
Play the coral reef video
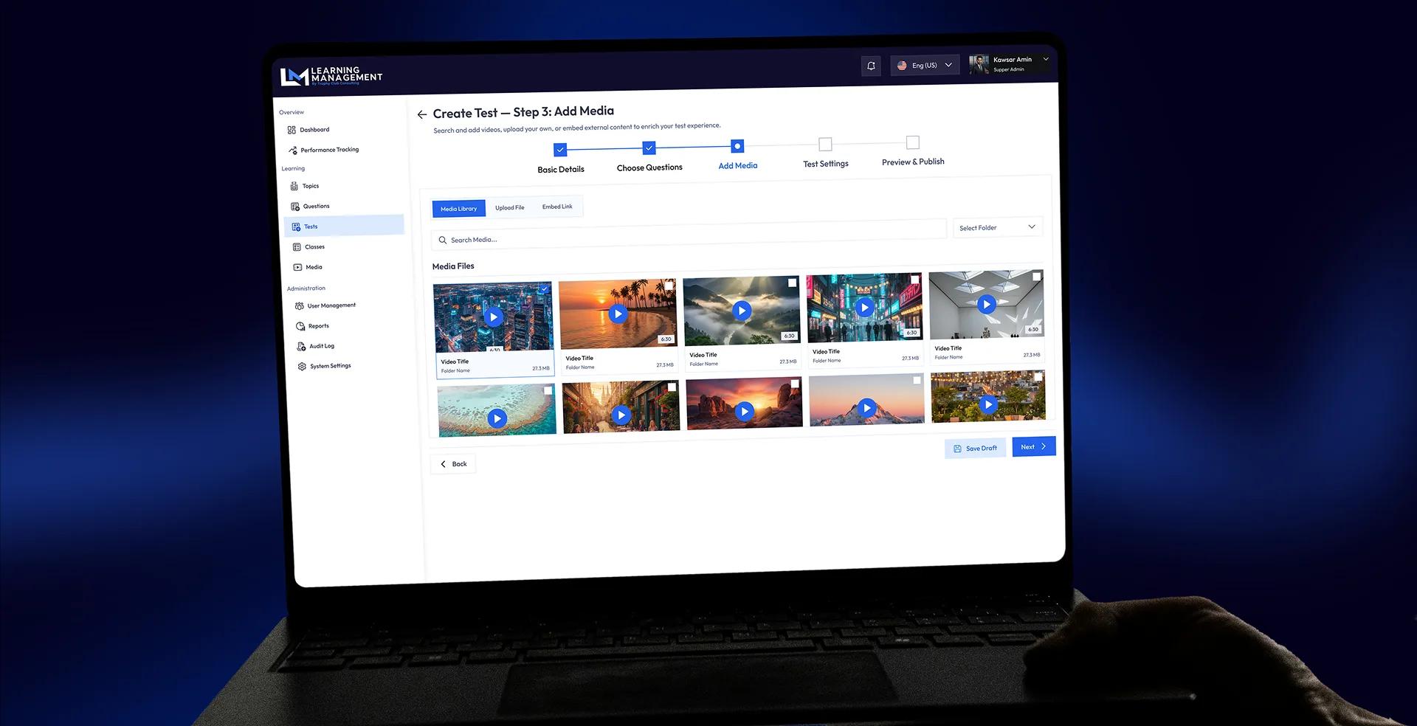point(497,418)
